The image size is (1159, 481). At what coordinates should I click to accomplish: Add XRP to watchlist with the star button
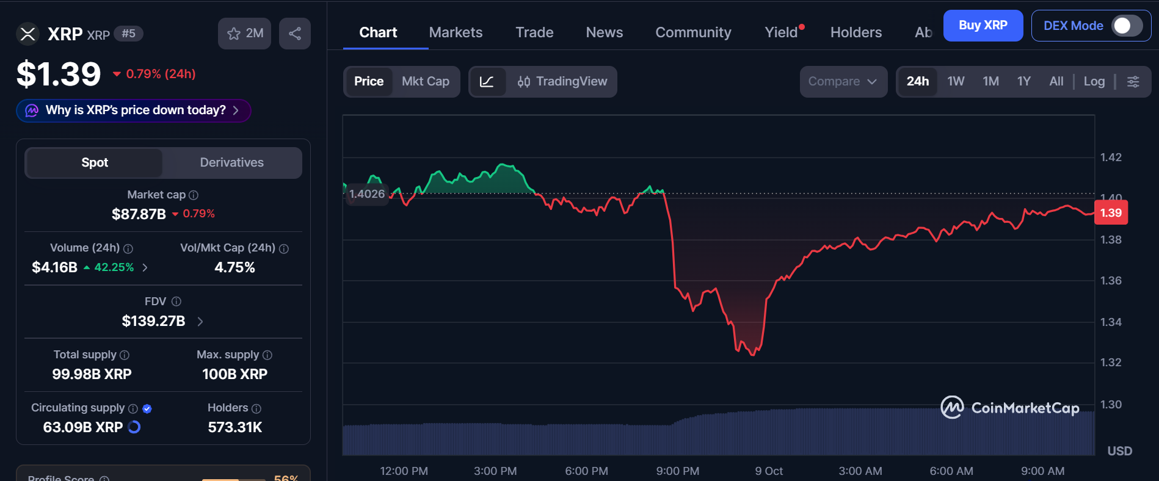coord(244,34)
